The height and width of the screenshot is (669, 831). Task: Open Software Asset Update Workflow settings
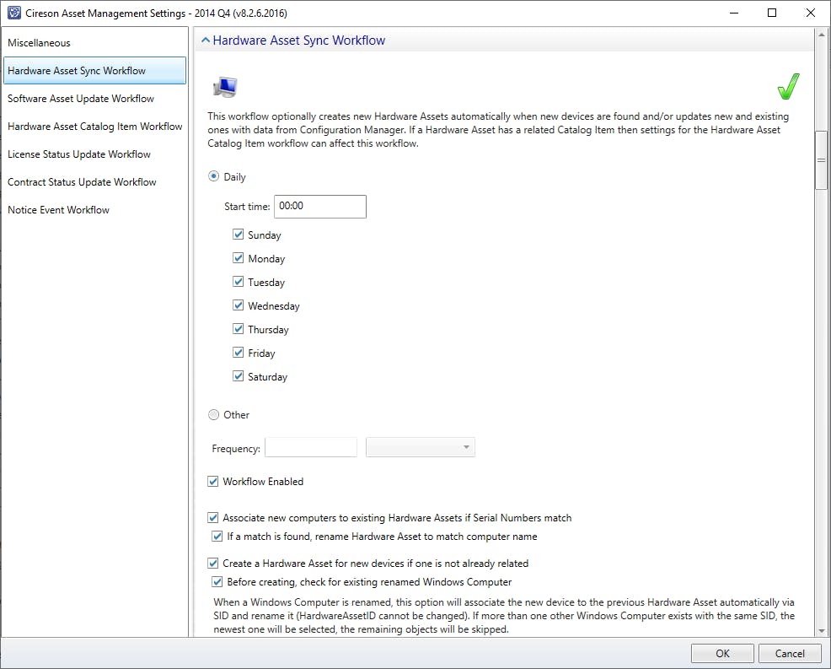(94, 99)
